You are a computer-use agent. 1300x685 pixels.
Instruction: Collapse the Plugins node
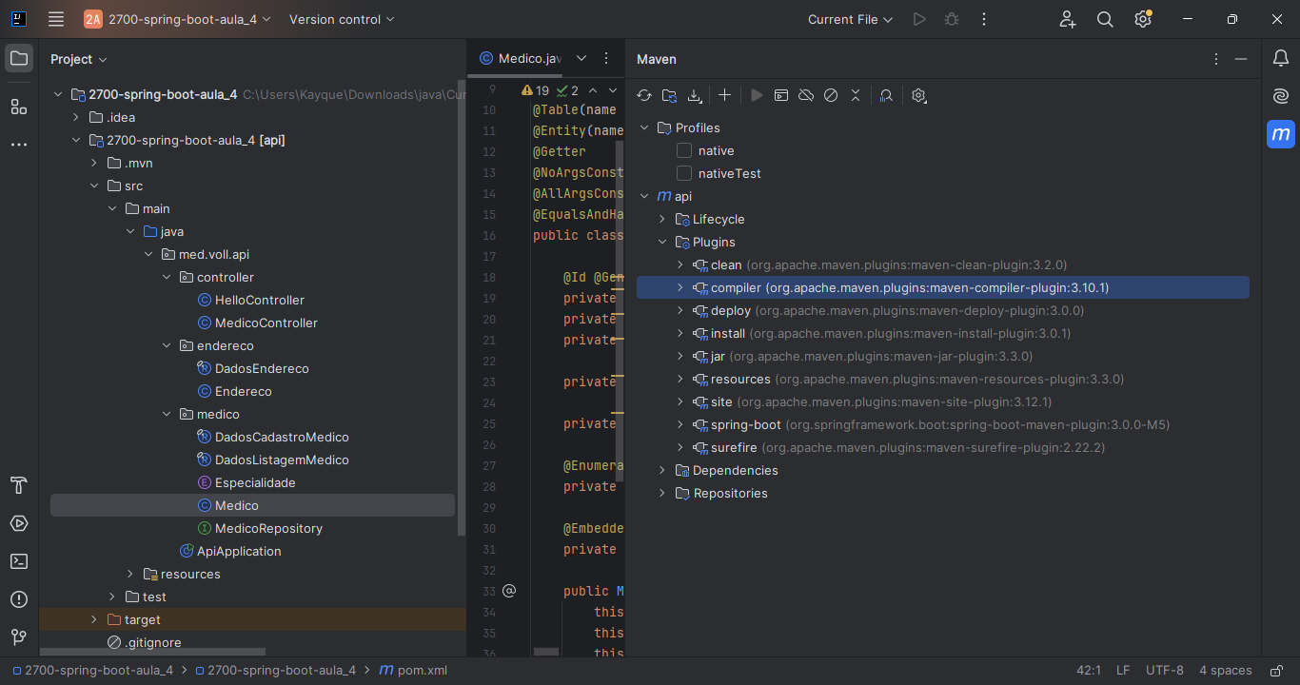[662, 242]
